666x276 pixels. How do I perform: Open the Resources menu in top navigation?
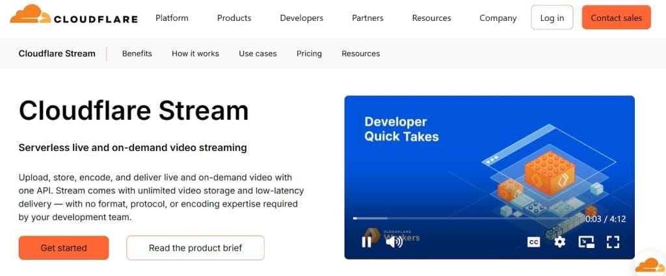tap(432, 18)
